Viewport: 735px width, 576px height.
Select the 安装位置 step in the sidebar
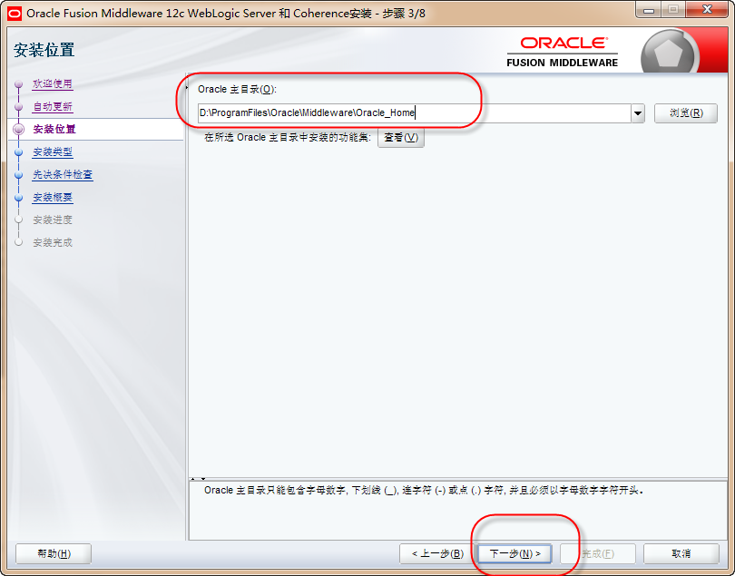pyautogui.click(x=54, y=130)
